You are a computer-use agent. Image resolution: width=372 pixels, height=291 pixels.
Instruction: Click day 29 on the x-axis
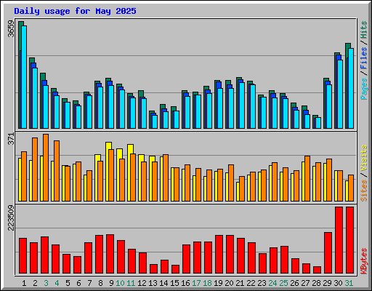tap(327, 283)
